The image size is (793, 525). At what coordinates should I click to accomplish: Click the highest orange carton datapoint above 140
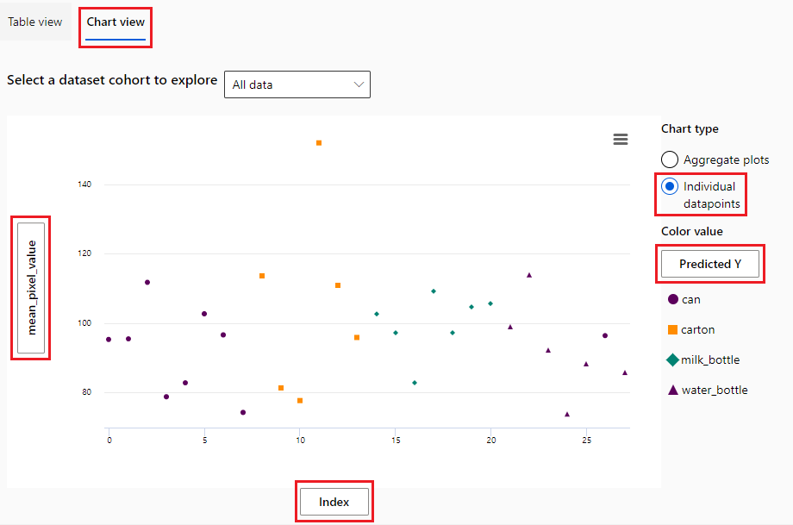click(319, 143)
